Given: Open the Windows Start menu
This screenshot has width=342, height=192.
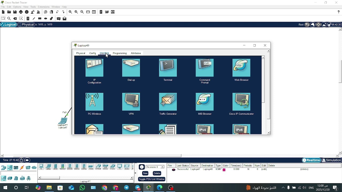Looking at the screenshot, I should 5,188.
